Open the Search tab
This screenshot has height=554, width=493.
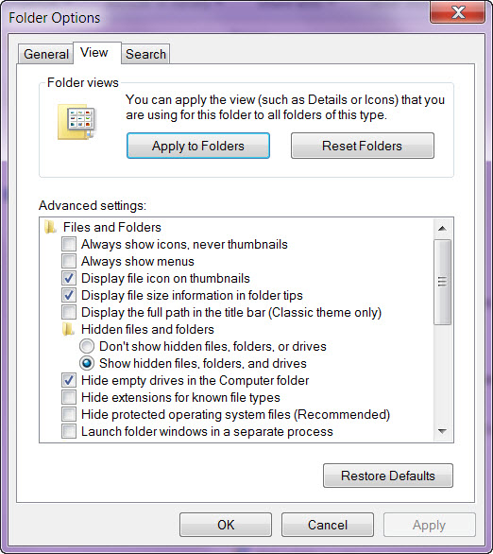[x=145, y=55]
